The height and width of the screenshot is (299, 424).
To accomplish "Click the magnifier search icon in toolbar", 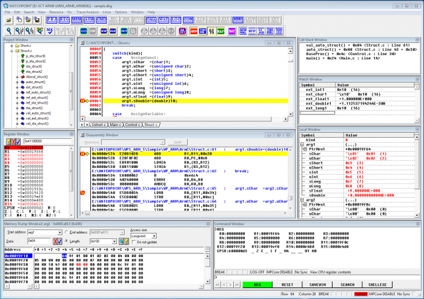I will pos(9,31).
